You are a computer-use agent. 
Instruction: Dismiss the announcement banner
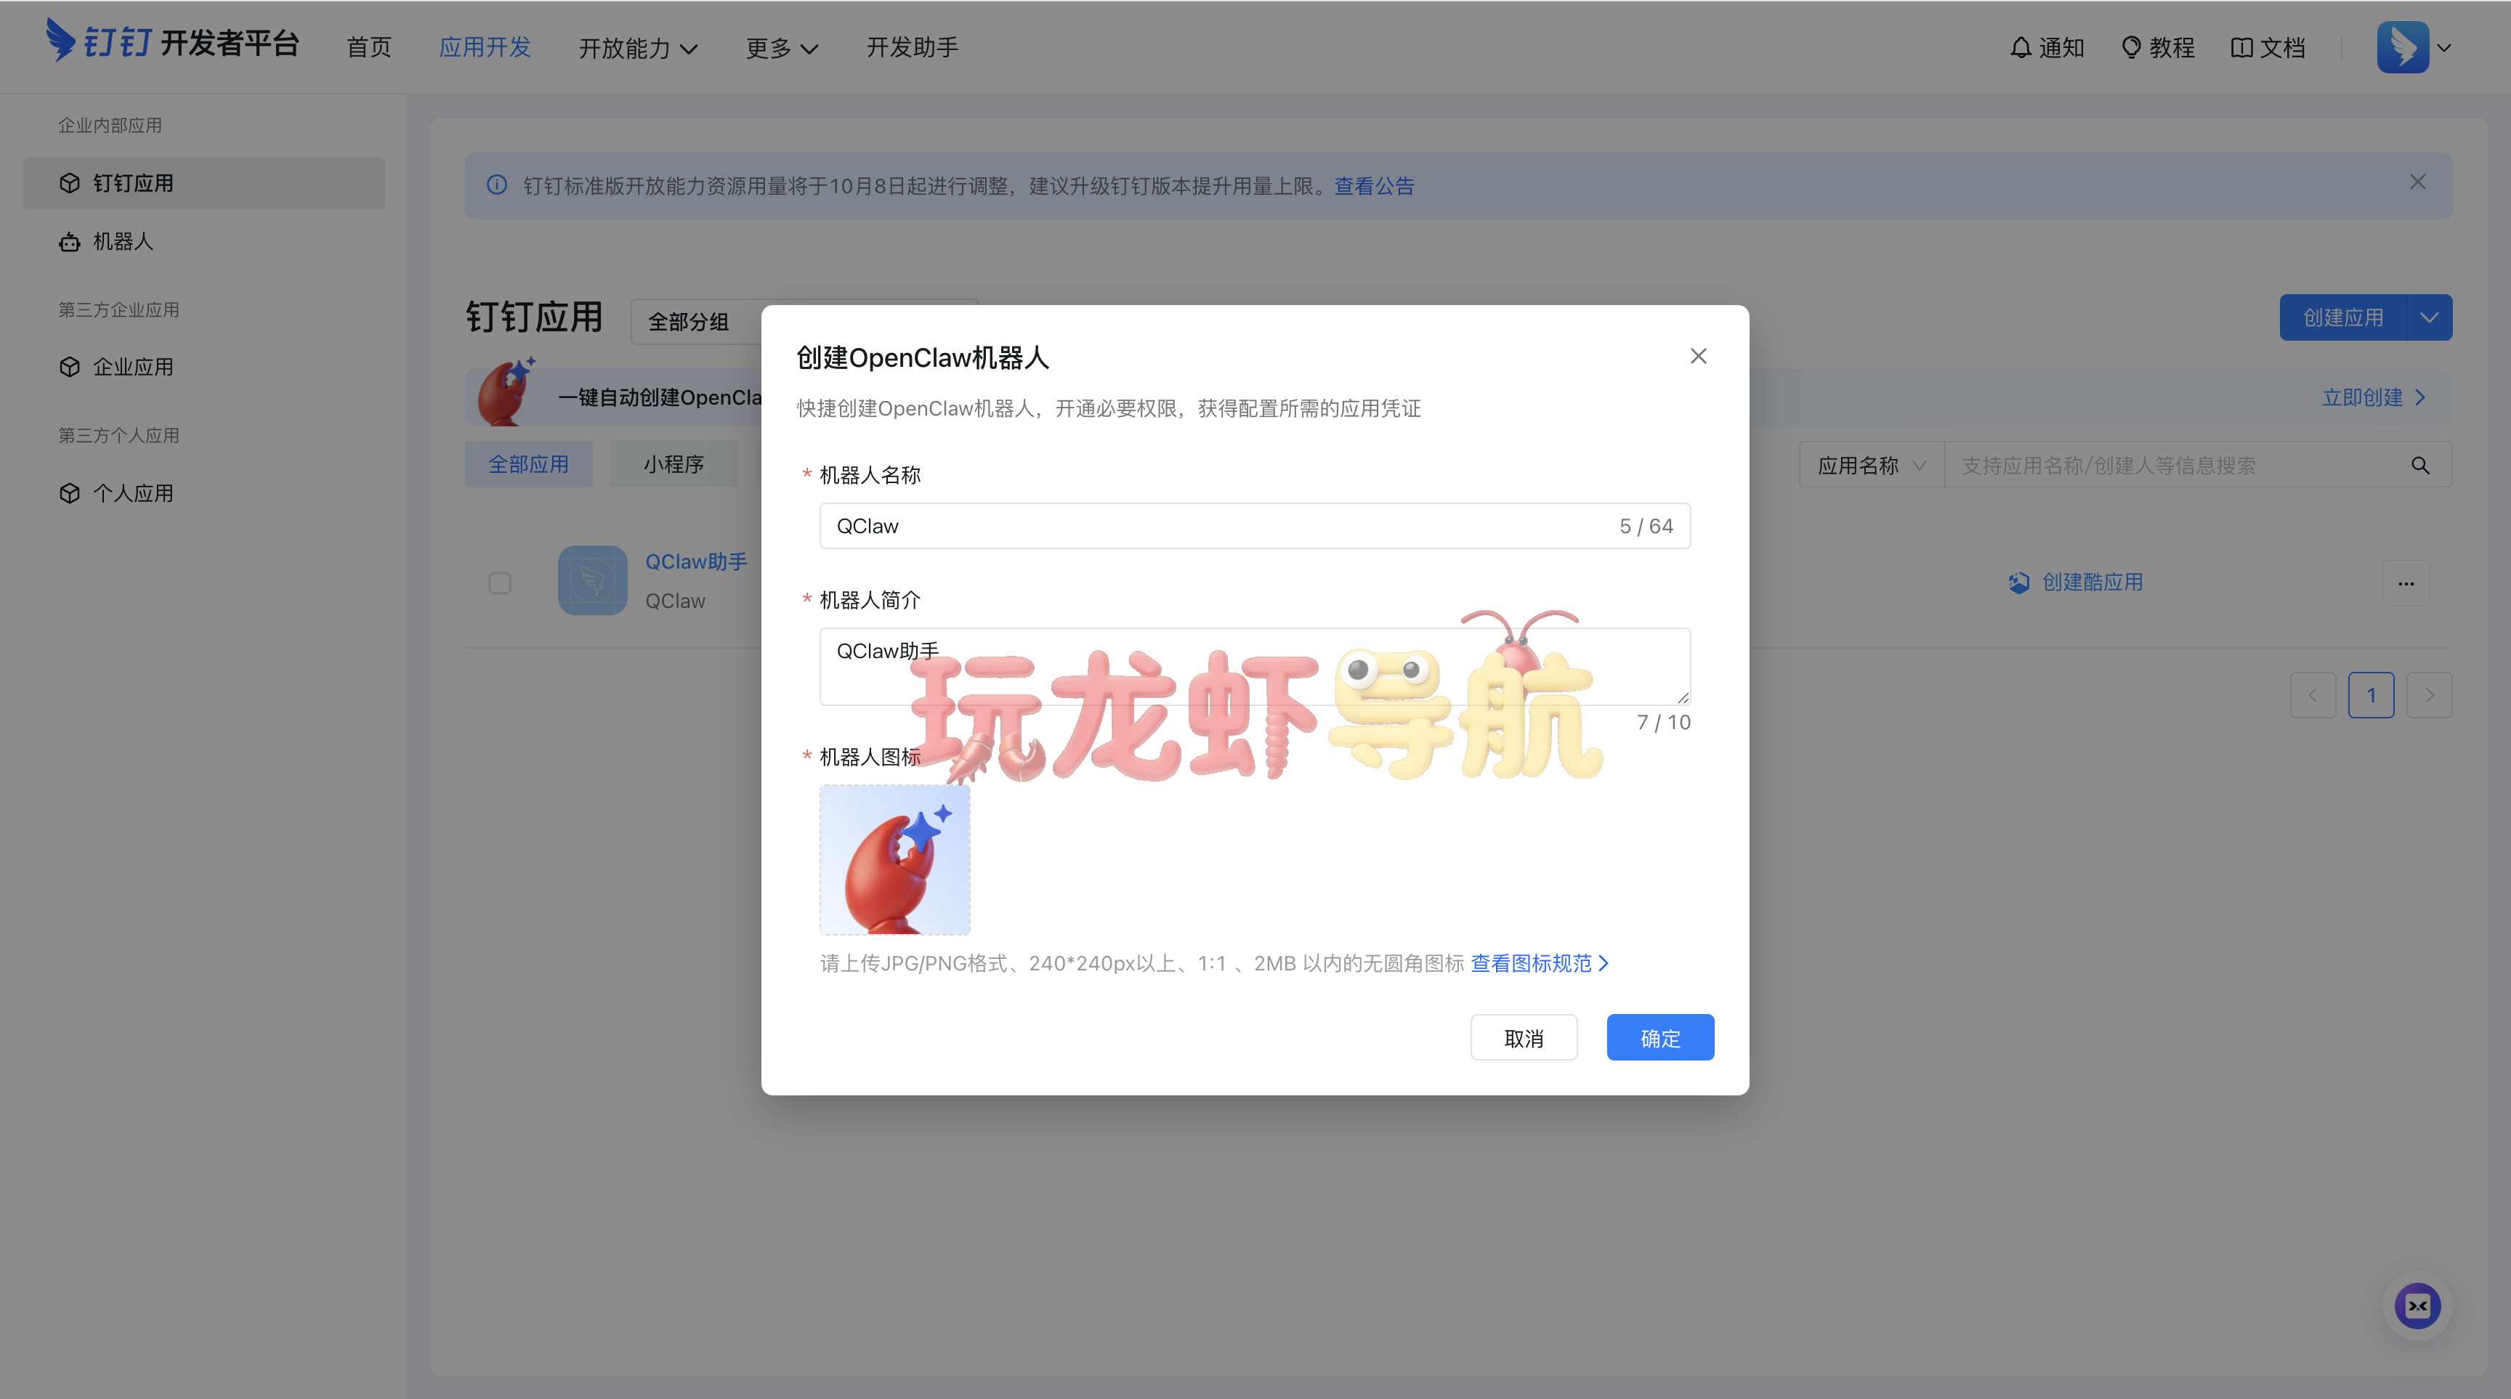tap(2417, 182)
